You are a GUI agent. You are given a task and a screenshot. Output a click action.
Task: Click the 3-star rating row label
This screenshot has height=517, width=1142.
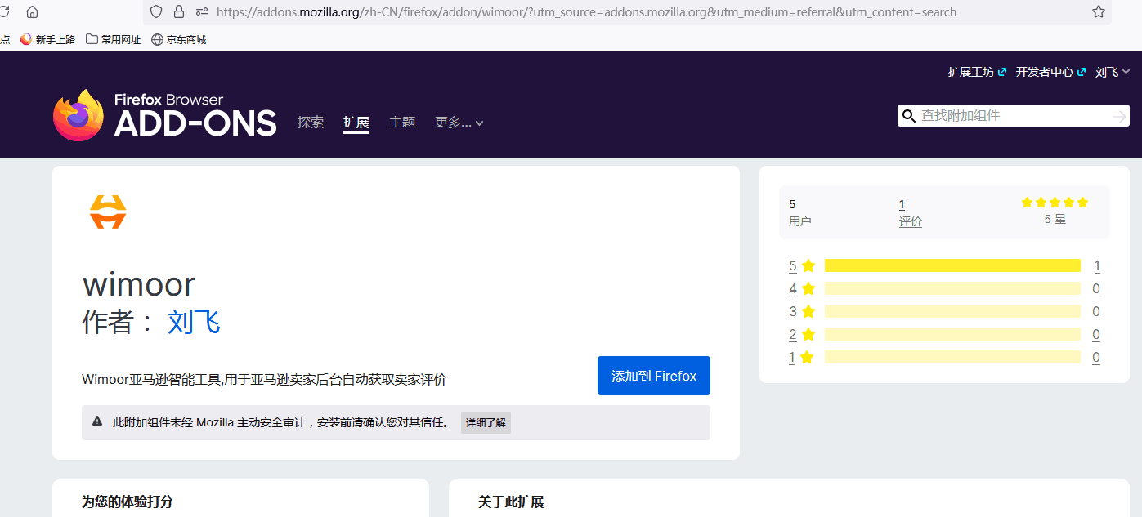point(802,311)
